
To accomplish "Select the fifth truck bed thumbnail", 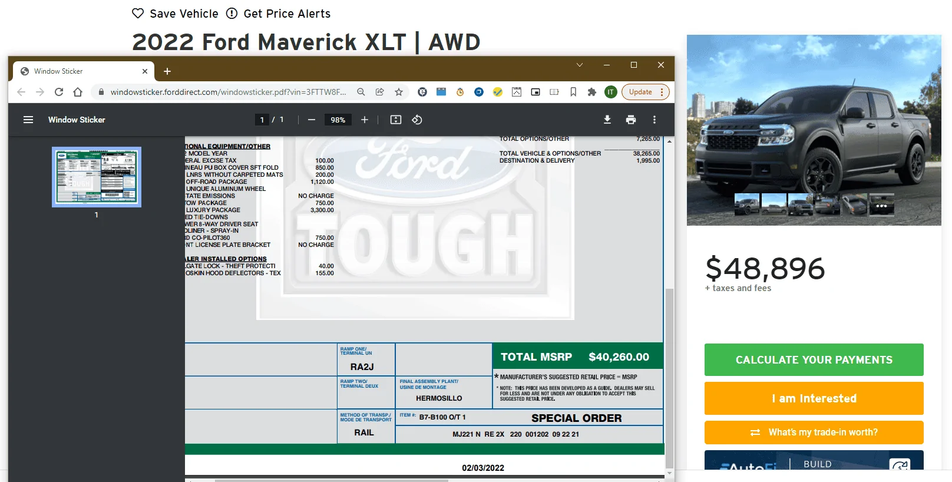I will pos(855,204).
